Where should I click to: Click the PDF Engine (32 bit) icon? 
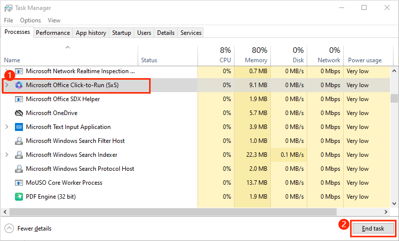19,197
